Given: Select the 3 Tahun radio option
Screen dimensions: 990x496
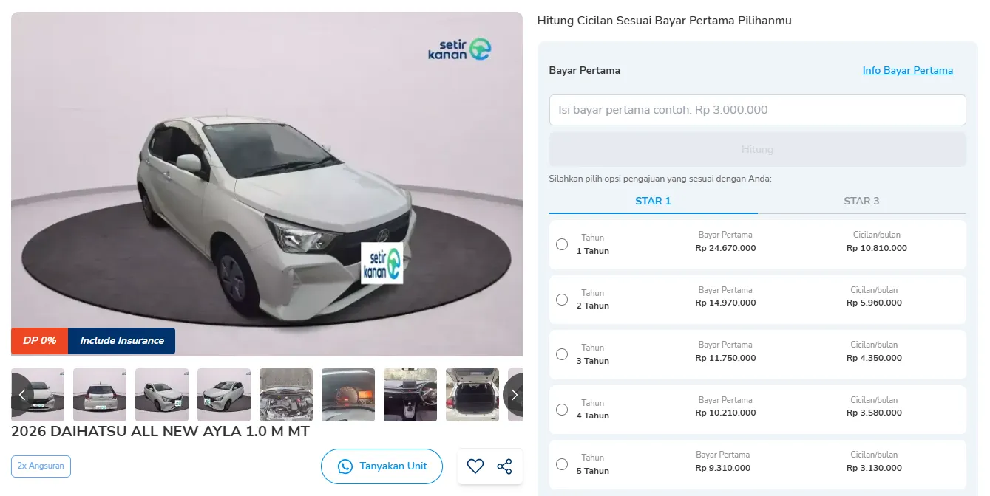Looking at the screenshot, I should pos(562,354).
